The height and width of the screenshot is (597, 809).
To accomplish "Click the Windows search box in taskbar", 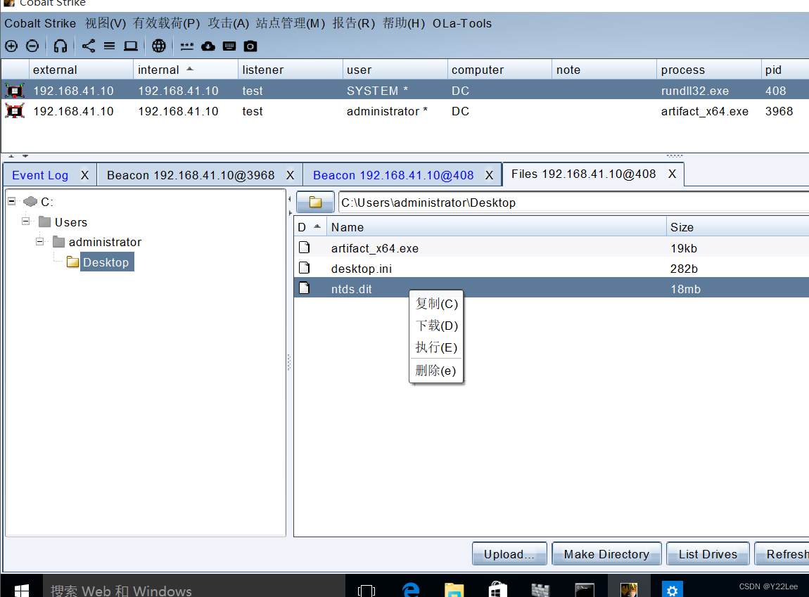I will (193, 588).
